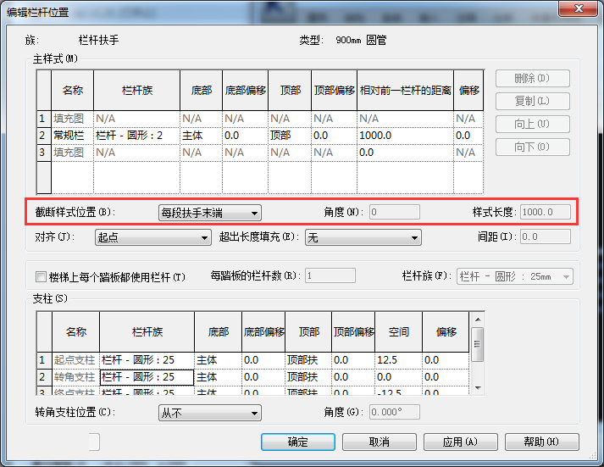The height and width of the screenshot is (467, 604).
Task: Click the 应用 button
Action: 460,442
